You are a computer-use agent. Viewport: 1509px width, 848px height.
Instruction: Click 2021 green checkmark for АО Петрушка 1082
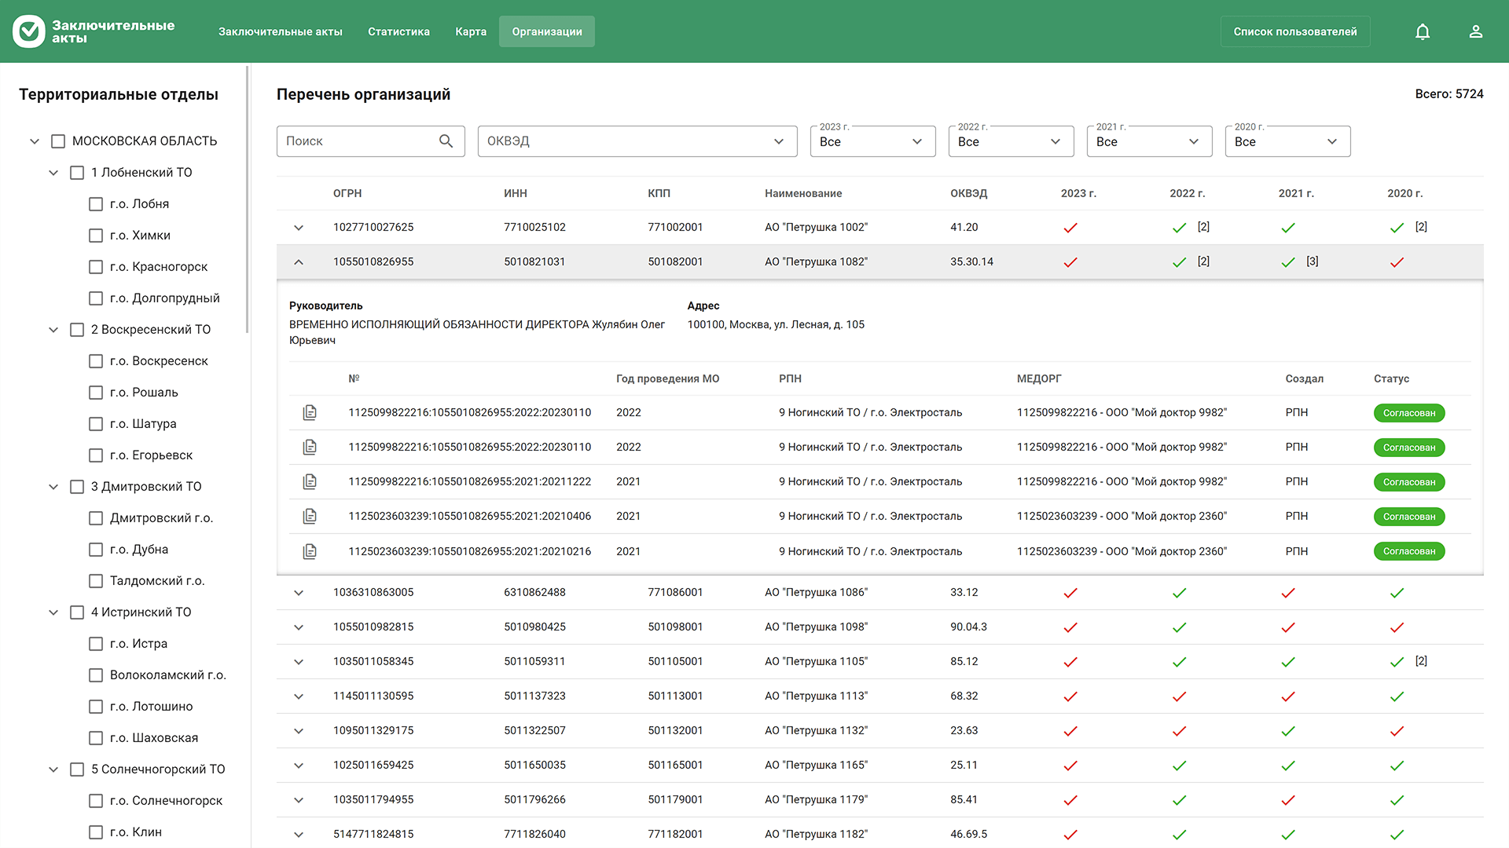pyautogui.click(x=1288, y=262)
